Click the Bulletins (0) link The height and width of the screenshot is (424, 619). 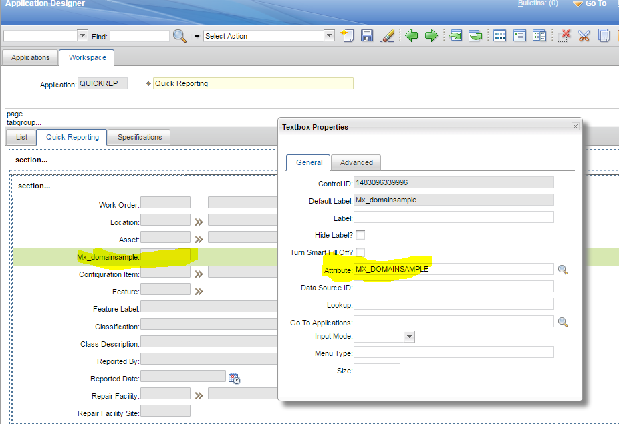(x=537, y=3)
